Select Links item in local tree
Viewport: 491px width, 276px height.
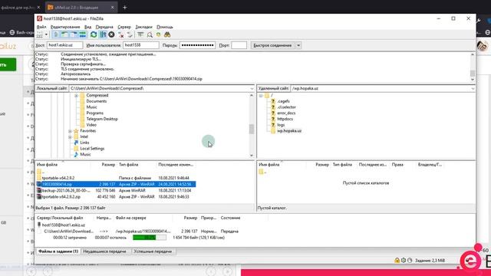point(84,143)
